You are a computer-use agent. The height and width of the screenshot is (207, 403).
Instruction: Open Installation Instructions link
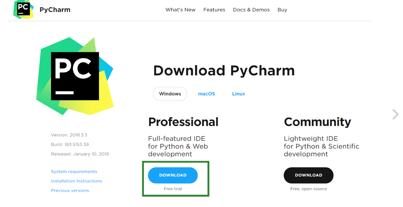(77, 181)
